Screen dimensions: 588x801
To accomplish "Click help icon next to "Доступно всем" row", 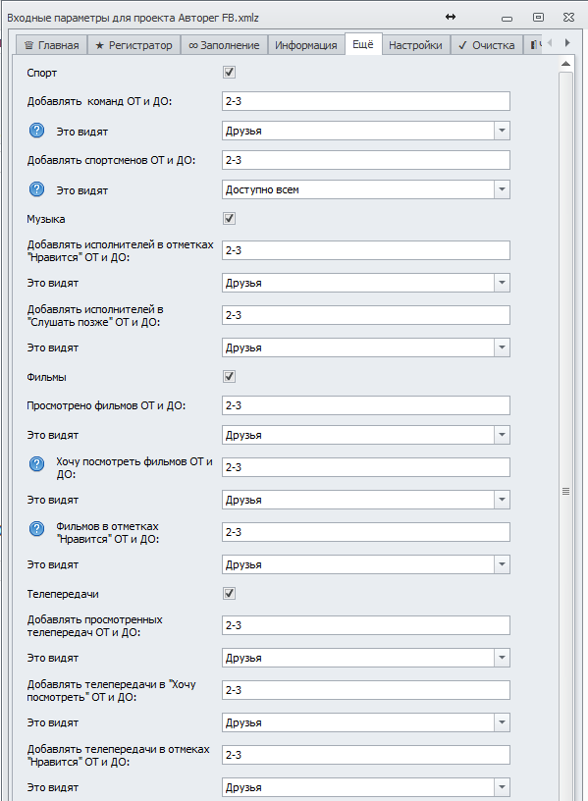I will [36, 189].
